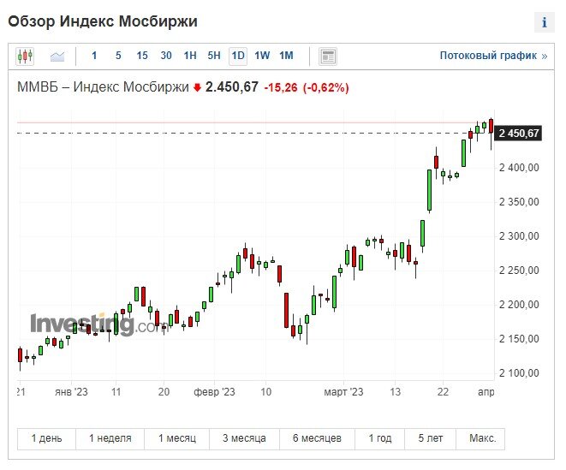Show the 1 месяц range

[x=177, y=438]
